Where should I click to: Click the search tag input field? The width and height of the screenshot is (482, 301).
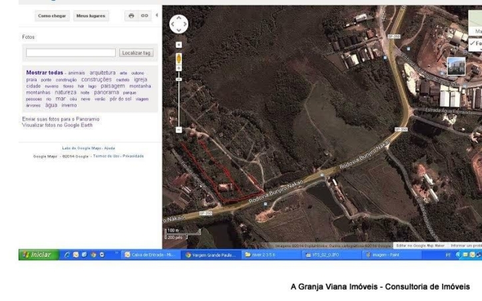(x=71, y=53)
